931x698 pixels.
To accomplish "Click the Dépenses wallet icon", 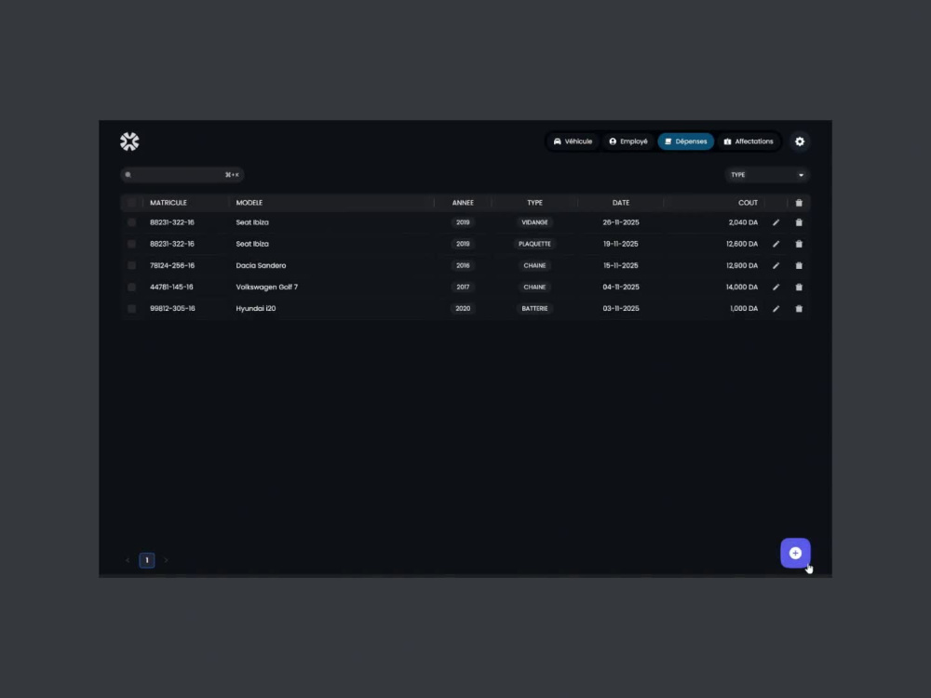I will 668,141.
